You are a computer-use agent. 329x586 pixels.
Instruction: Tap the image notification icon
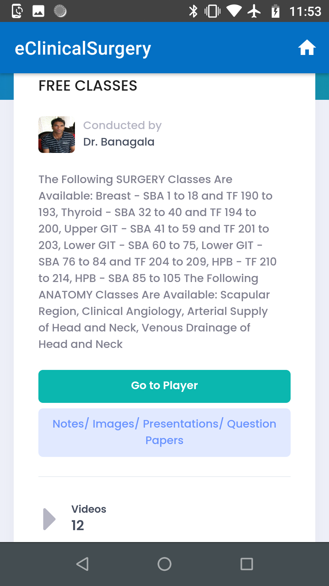[38, 11]
